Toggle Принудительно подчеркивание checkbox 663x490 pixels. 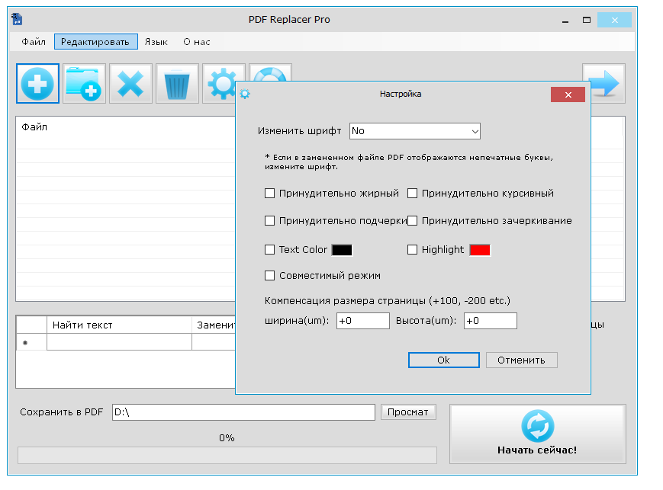click(270, 221)
